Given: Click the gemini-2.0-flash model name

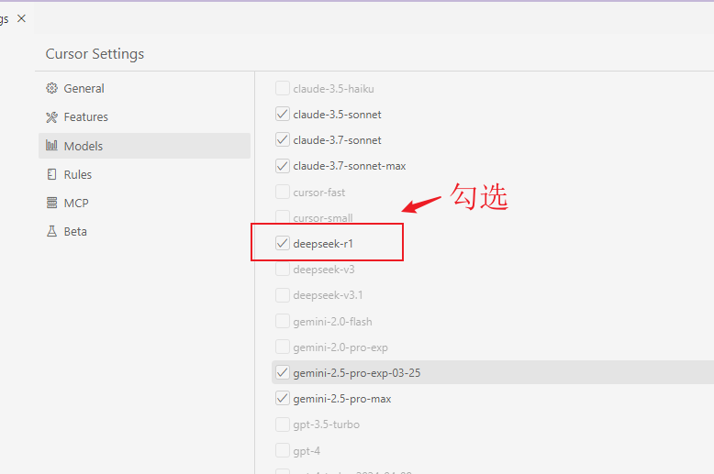Looking at the screenshot, I should pyautogui.click(x=333, y=322).
